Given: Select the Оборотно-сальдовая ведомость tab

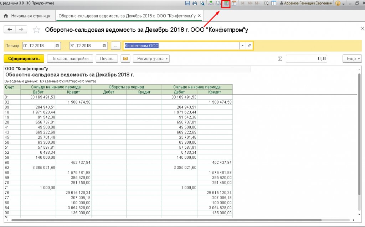Looking at the screenshot, I should click(x=127, y=16).
